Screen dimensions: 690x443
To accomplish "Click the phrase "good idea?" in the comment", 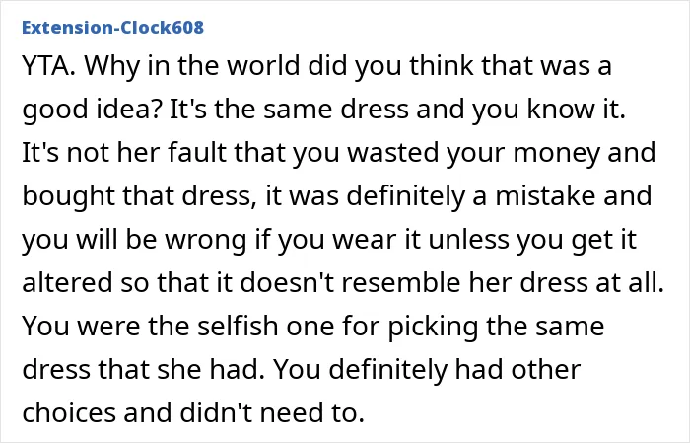I will 92,110.
